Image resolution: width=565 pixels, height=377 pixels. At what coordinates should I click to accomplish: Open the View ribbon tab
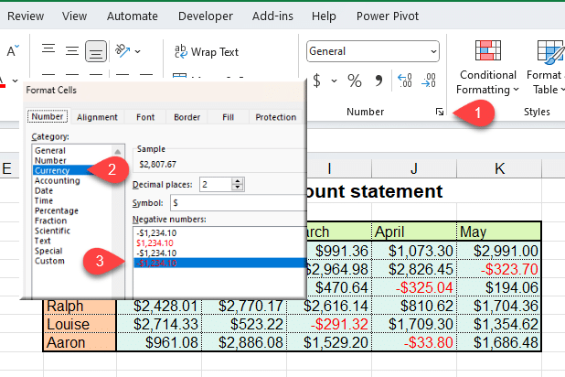coord(74,16)
